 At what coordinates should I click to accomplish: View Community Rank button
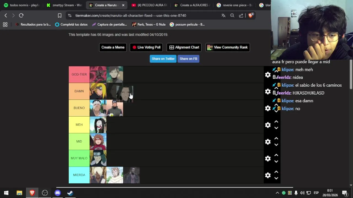tap(228, 47)
